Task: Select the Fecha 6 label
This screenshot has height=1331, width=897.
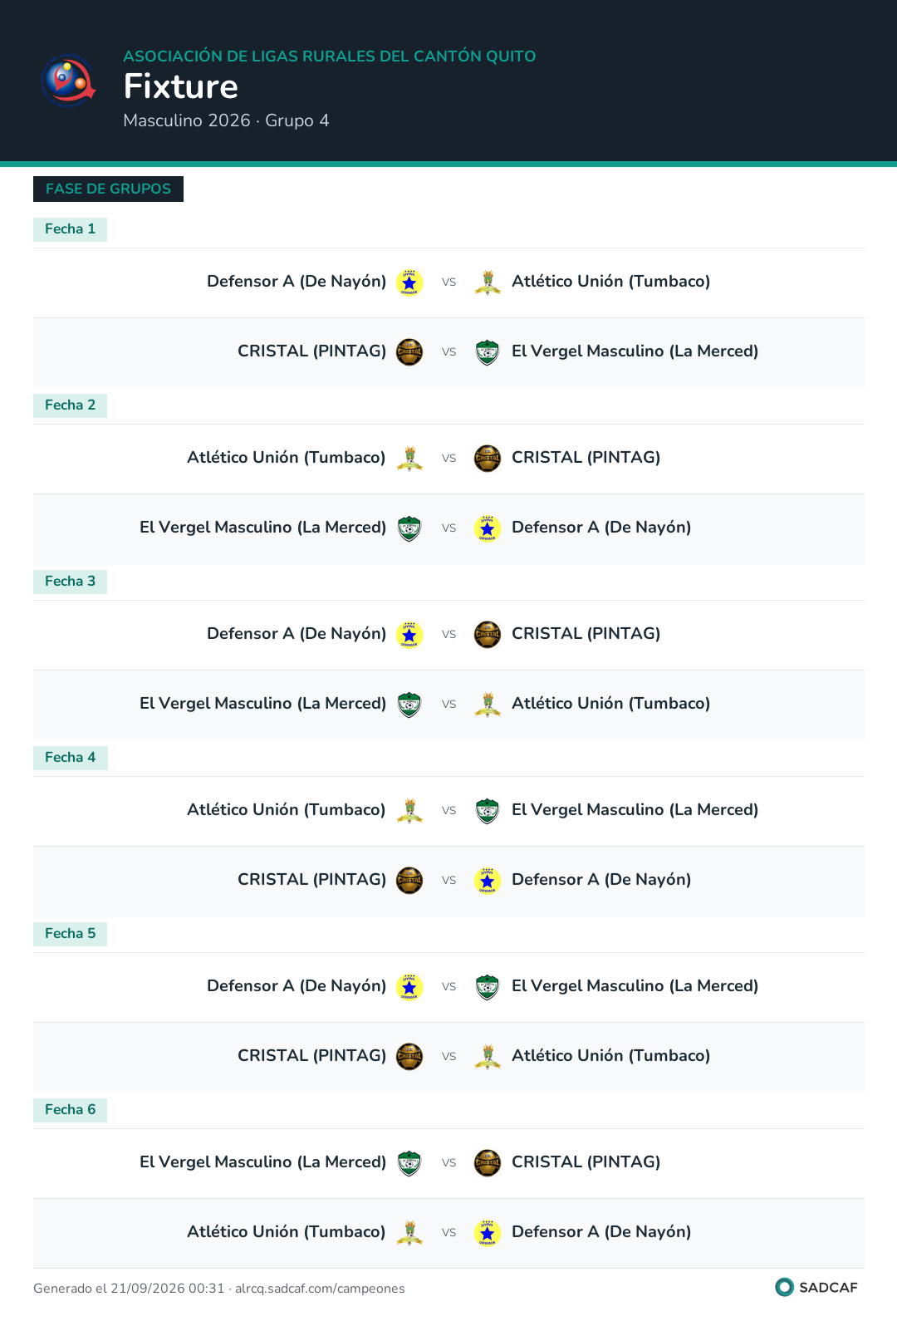Action: point(70,1110)
